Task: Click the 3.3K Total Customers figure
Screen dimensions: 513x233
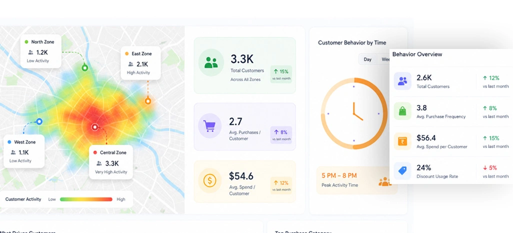Action: pyautogui.click(x=242, y=59)
